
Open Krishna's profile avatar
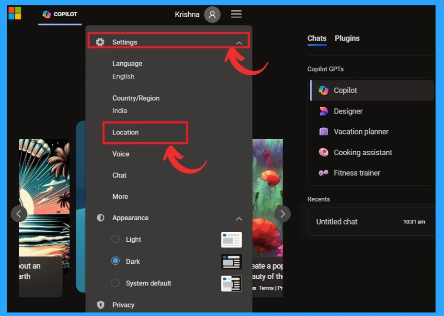[x=212, y=14]
